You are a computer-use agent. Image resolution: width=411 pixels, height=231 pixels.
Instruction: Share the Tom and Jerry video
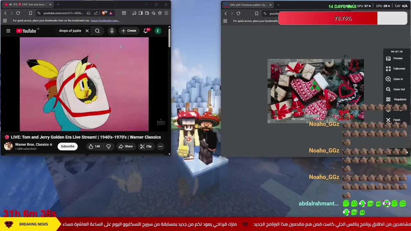tap(126, 146)
